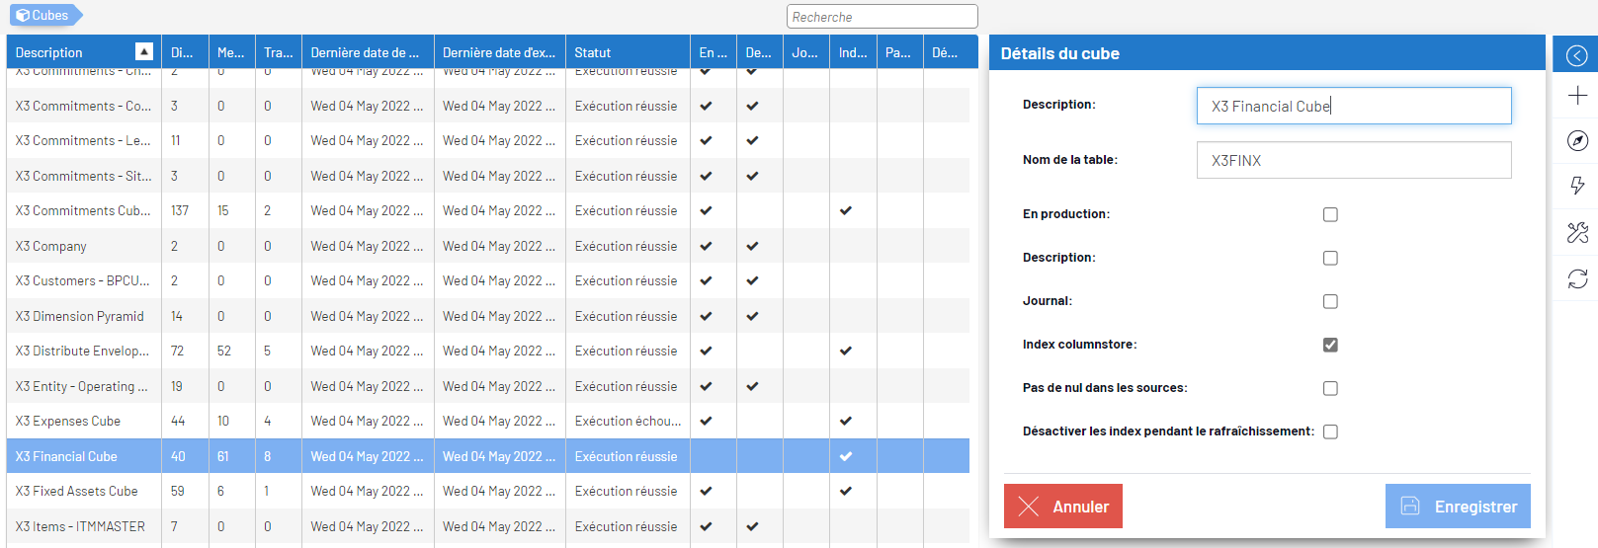
Task: Click the Recherche search field
Action: [882, 17]
